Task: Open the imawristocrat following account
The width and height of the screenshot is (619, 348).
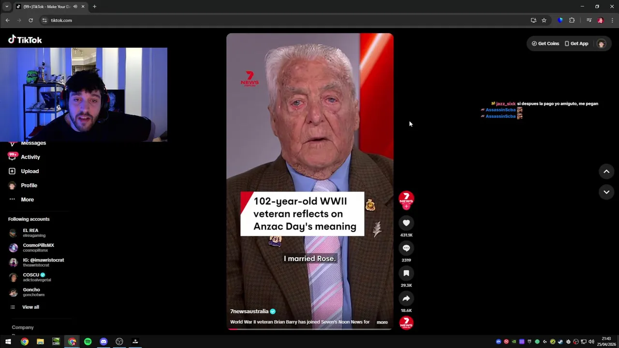Action: pos(36,262)
